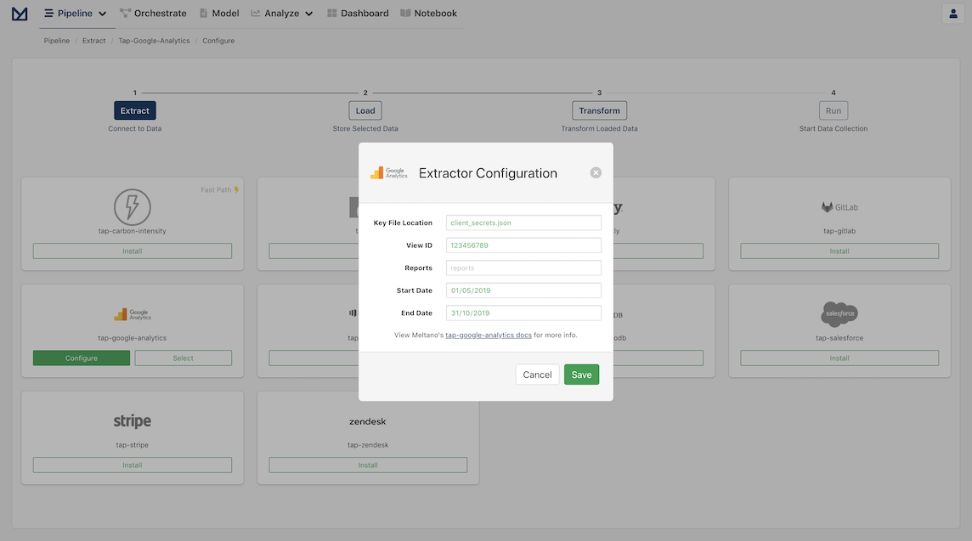This screenshot has height=541, width=972.
Task: Open the Pipeline dropdown menu
Action: (75, 14)
